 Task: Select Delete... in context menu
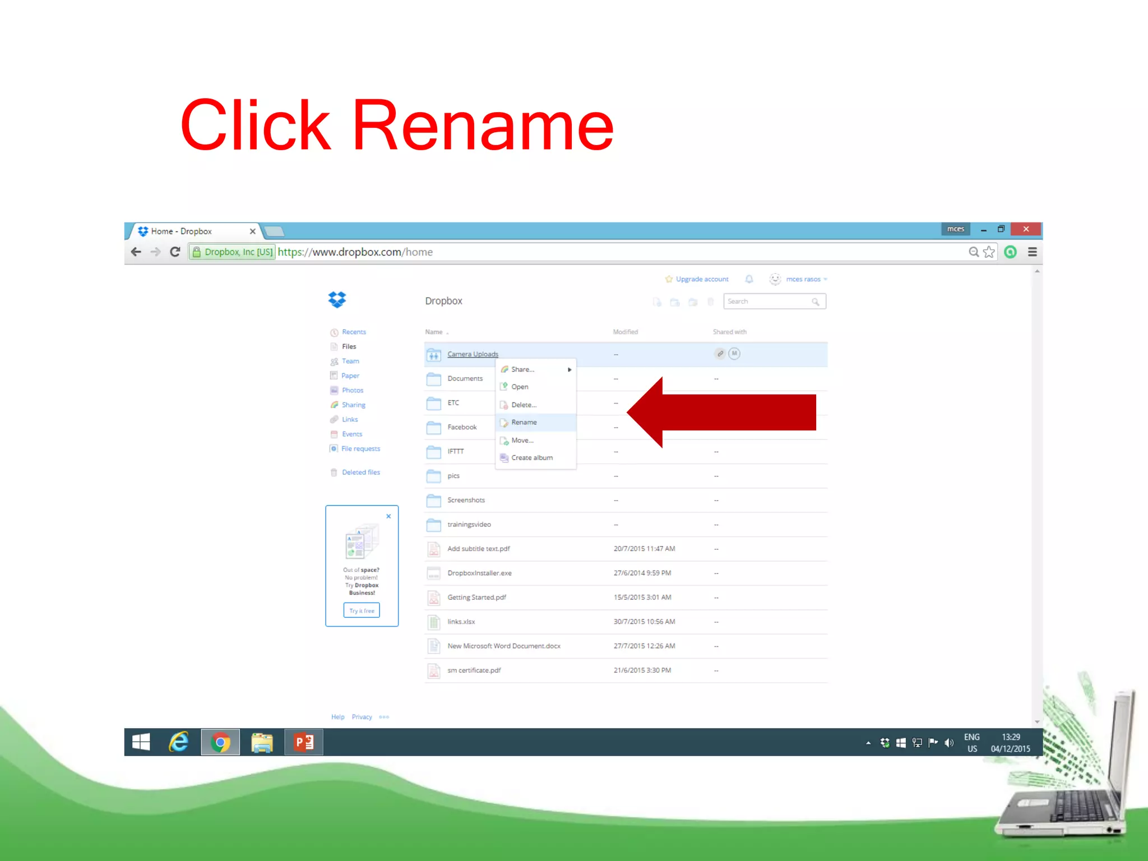(536, 405)
